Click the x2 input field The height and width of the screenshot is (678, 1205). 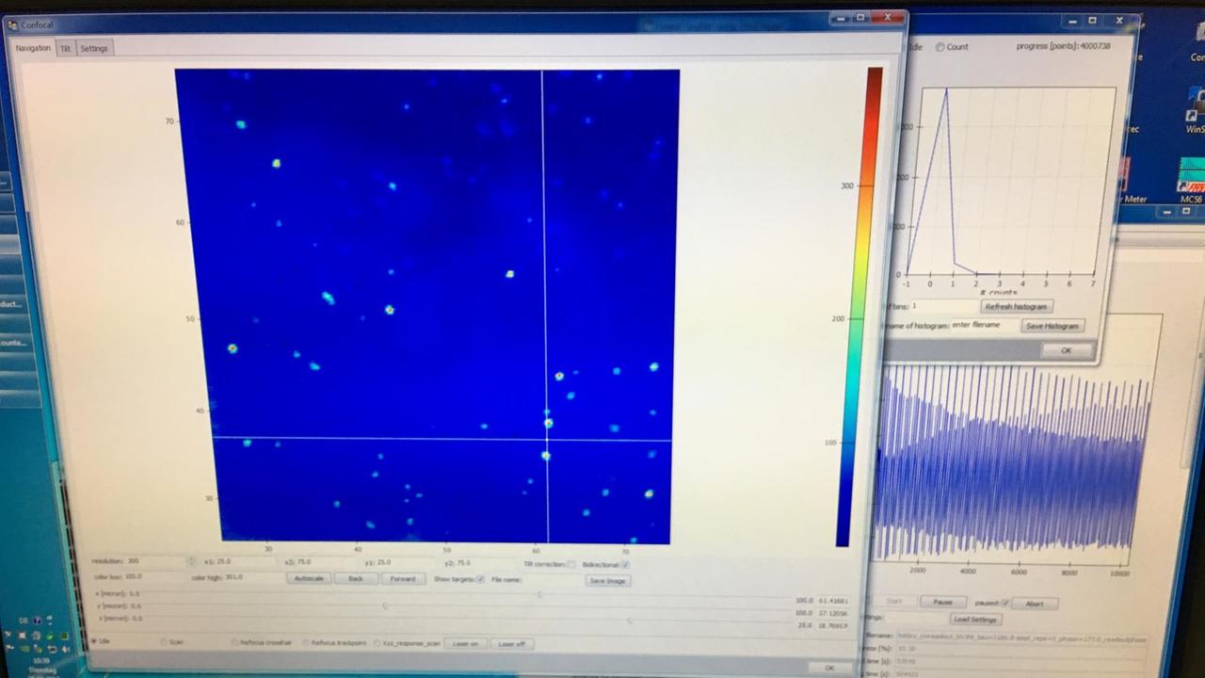click(x=325, y=562)
